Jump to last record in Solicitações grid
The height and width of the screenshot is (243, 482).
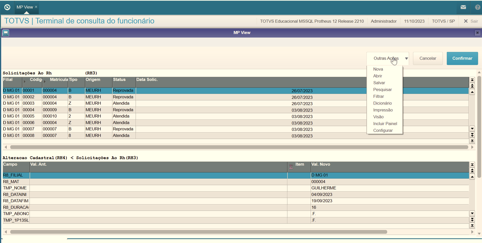click(x=472, y=141)
